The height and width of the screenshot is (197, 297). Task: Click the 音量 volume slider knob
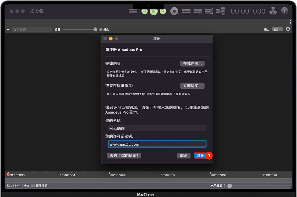[x=95, y=29]
